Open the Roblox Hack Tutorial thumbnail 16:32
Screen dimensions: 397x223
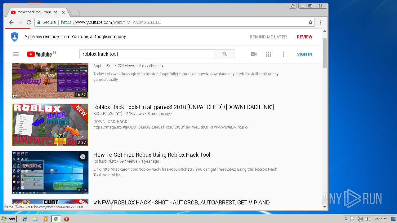tap(50, 81)
